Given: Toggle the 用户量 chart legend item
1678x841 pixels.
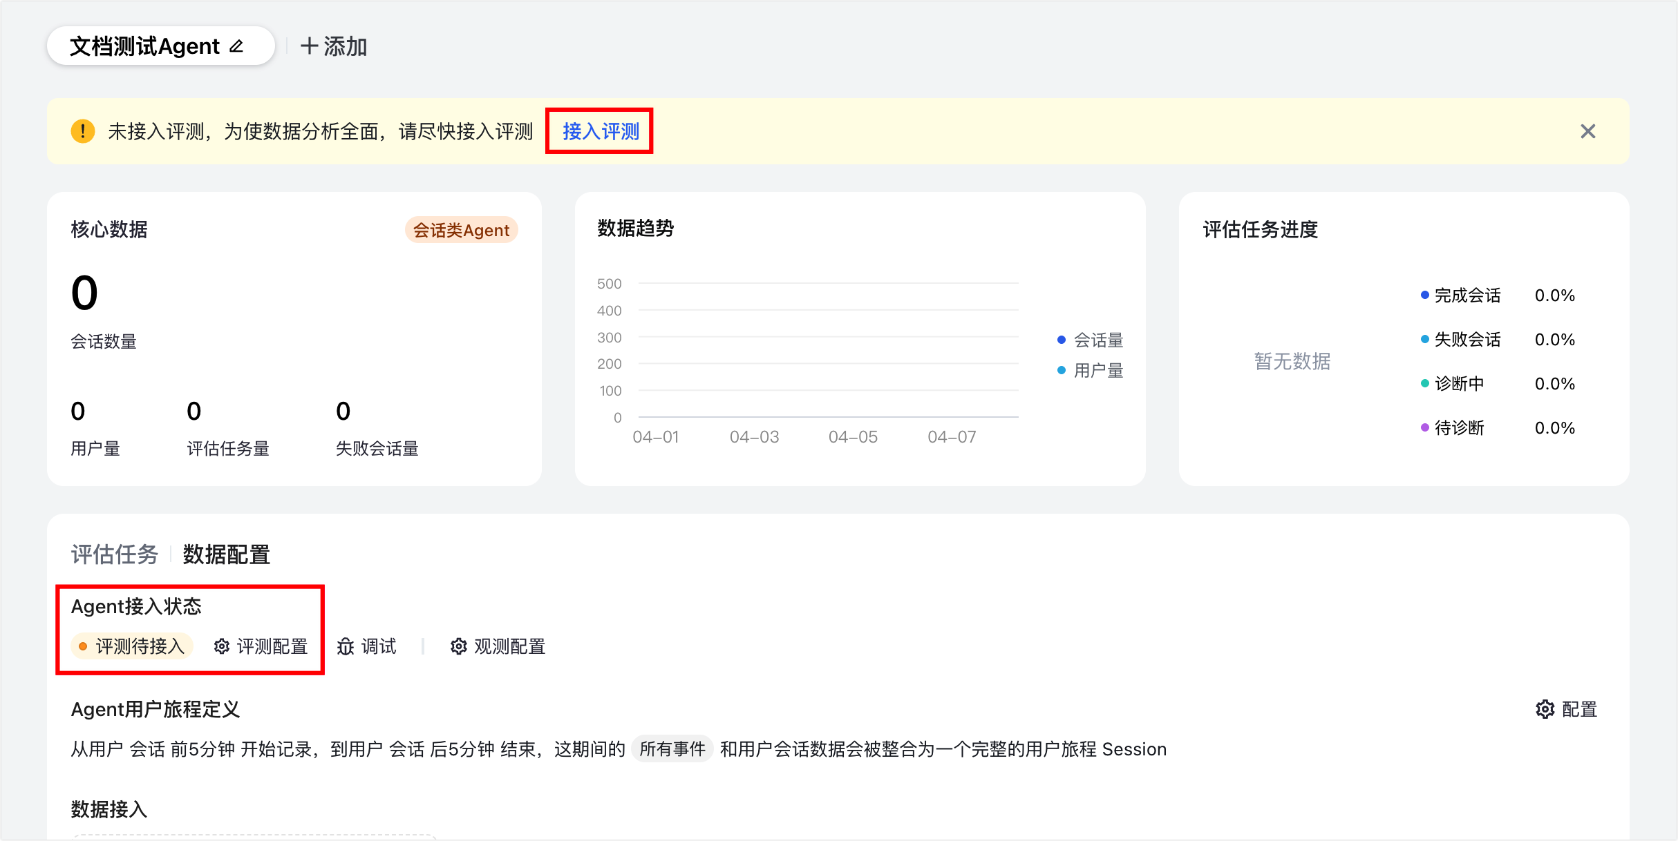Looking at the screenshot, I should coord(1091,371).
